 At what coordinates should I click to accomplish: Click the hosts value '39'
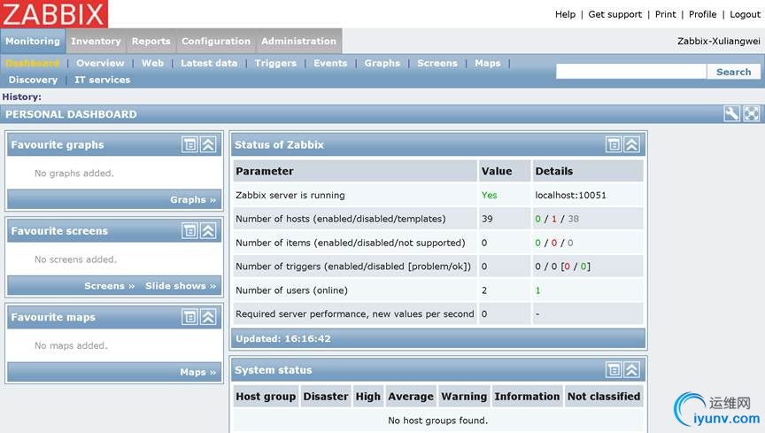tap(487, 219)
